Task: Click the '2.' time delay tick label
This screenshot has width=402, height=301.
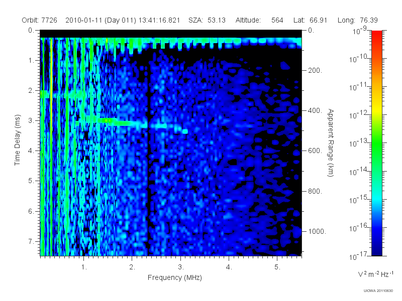Action: [x=31, y=91]
